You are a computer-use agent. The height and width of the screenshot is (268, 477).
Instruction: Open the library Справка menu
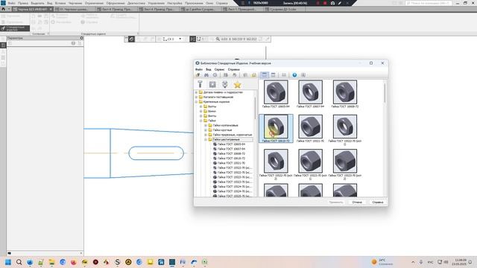tap(233, 69)
